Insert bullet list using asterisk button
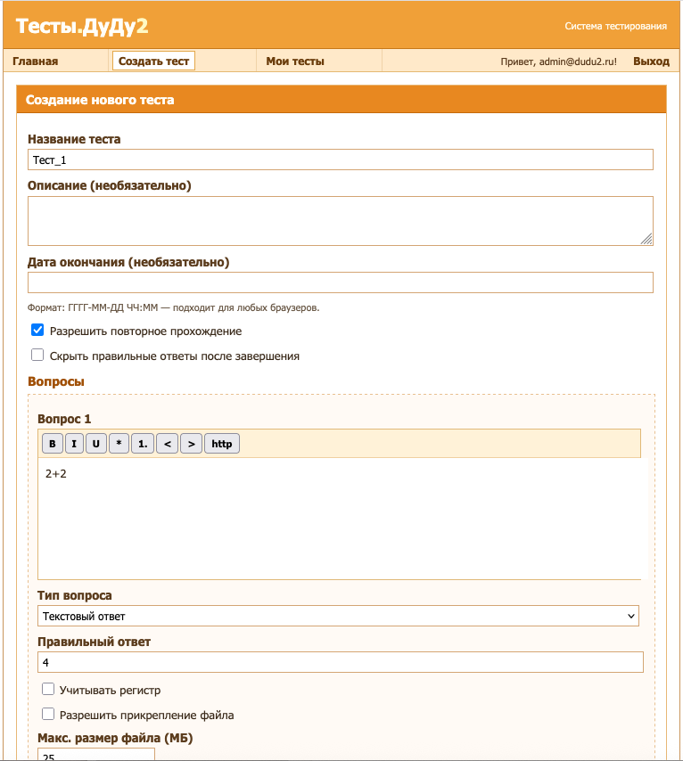 tap(119, 444)
